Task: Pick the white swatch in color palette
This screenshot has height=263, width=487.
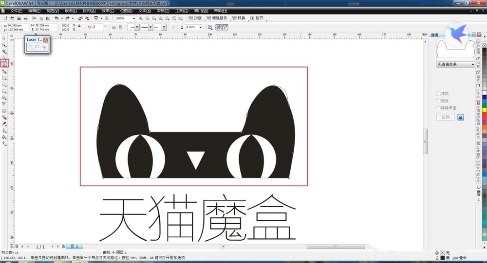Action: coord(484,93)
